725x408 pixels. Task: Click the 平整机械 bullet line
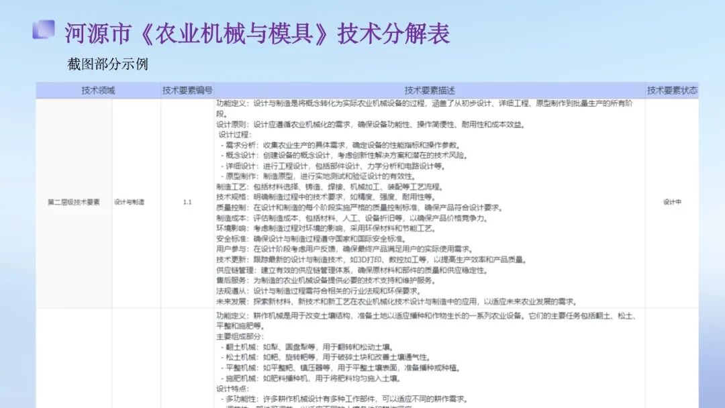(x=341, y=368)
